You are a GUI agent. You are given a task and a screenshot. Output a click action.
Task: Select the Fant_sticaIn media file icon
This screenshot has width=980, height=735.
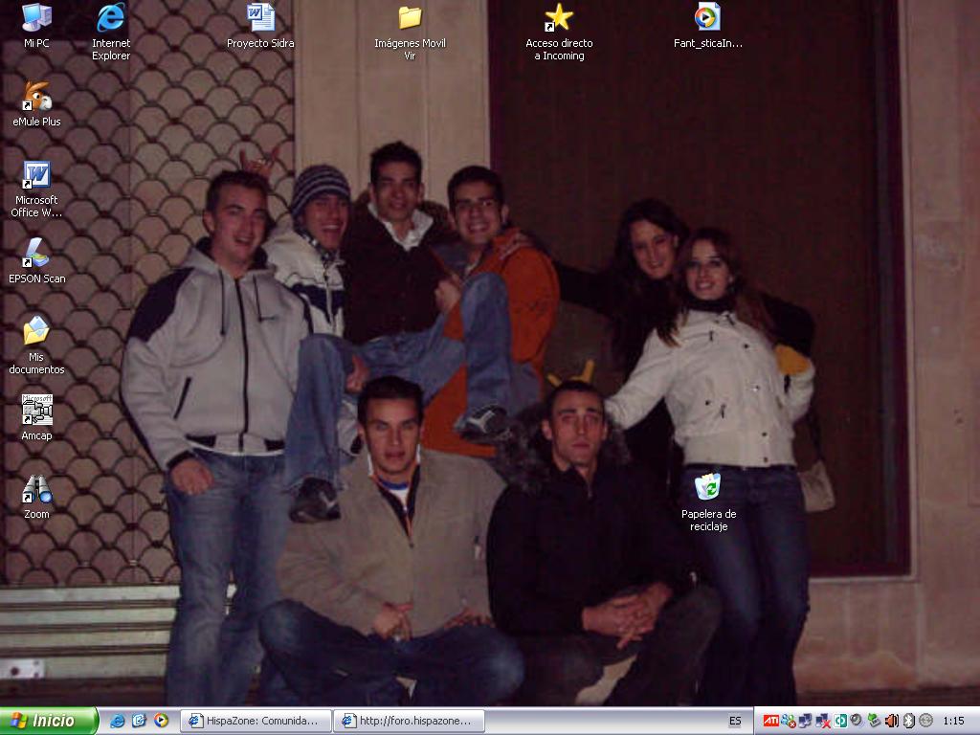[x=708, y=18]
